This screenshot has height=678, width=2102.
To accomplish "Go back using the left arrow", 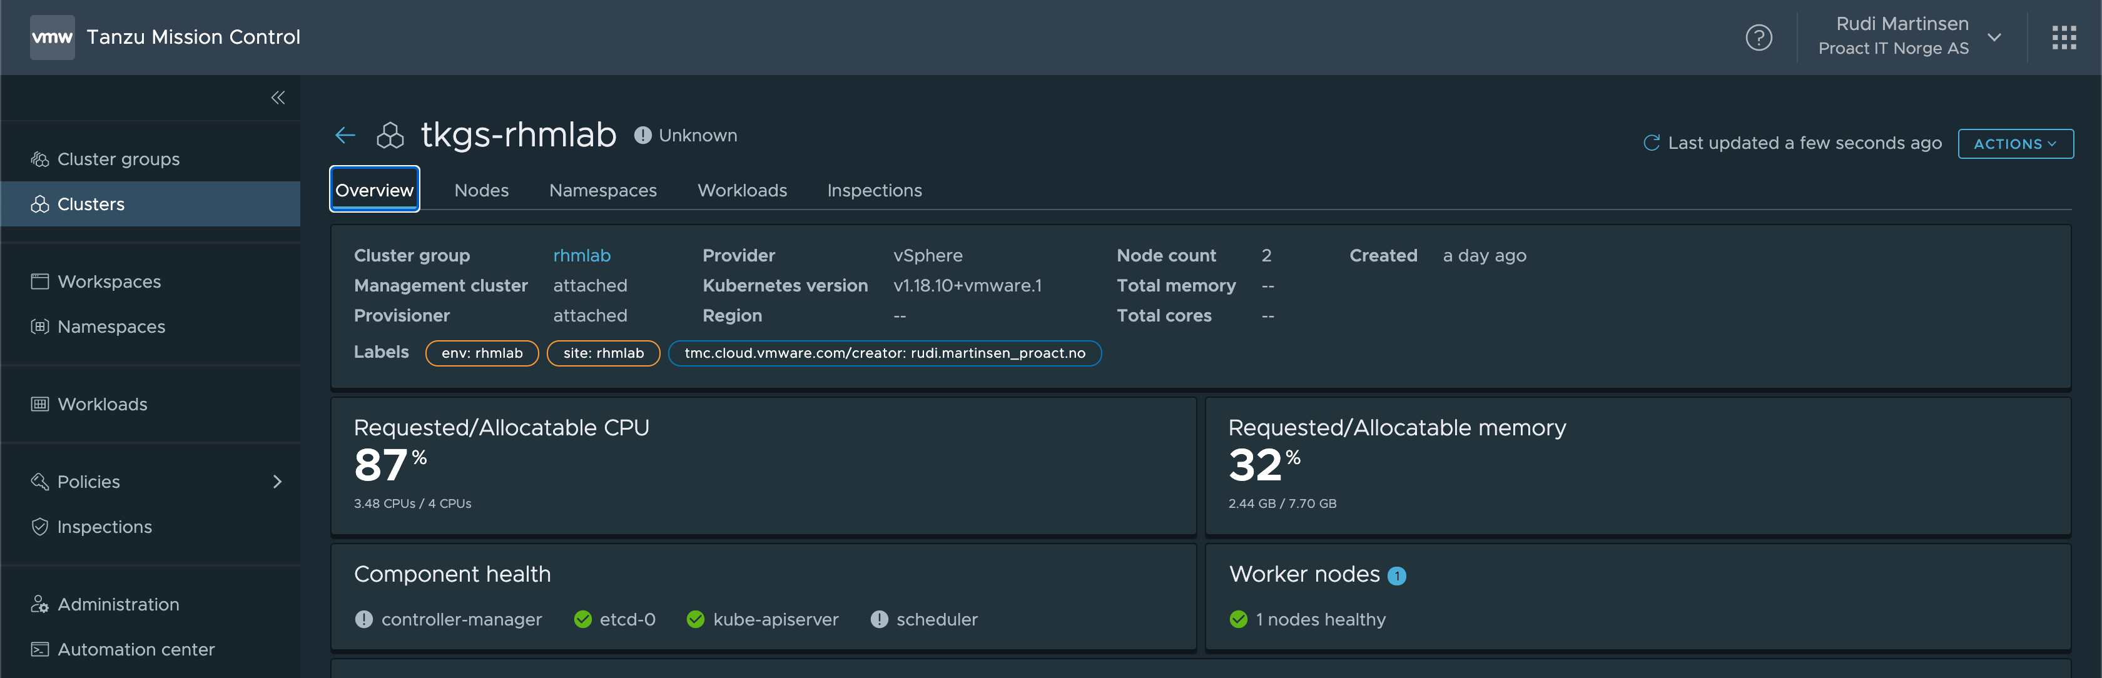I will click(345, 136).
